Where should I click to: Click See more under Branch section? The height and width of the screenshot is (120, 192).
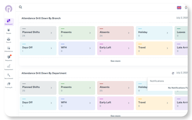point(115,61)
